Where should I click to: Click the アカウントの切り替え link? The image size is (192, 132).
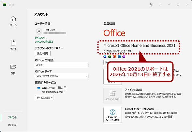pos(44,42)
